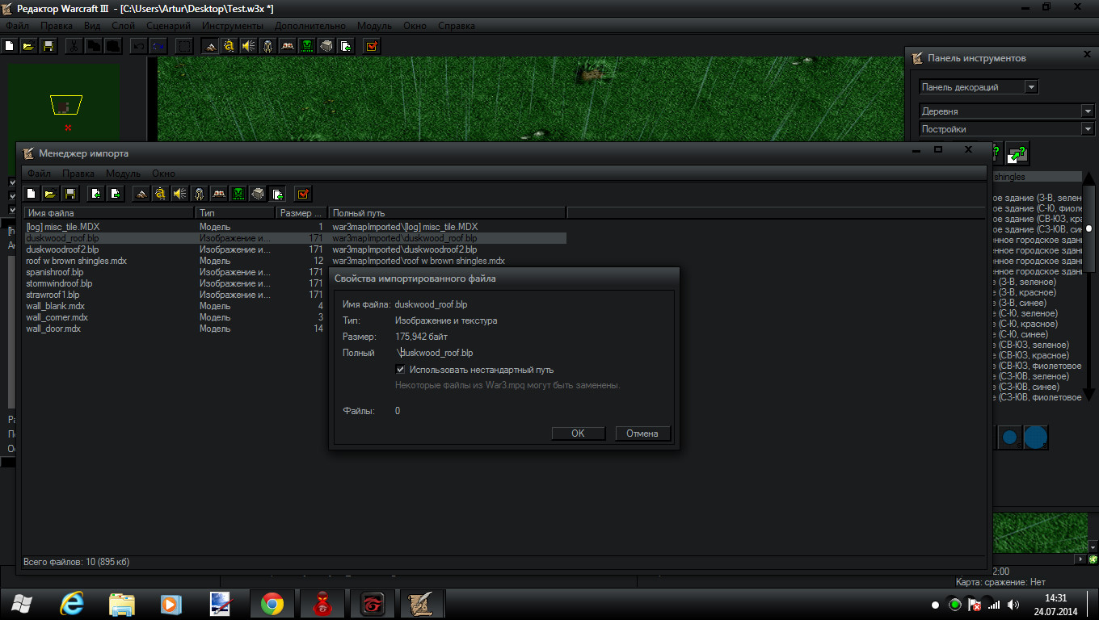
Task: Open Google Chrome from taskbar
Action: coord(272,604)
